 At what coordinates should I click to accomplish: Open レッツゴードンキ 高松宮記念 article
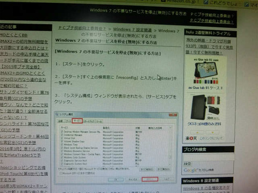[x=24, y=139]
